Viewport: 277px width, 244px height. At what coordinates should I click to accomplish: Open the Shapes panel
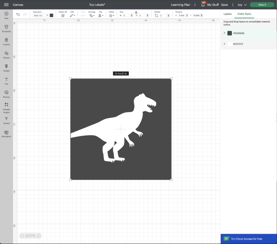point(6,54)
